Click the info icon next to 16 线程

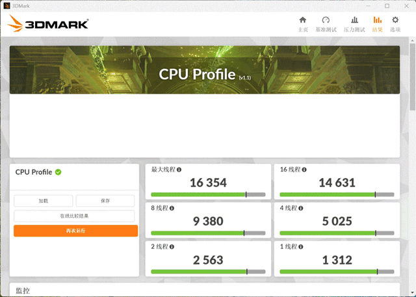[x=304, y=170]
